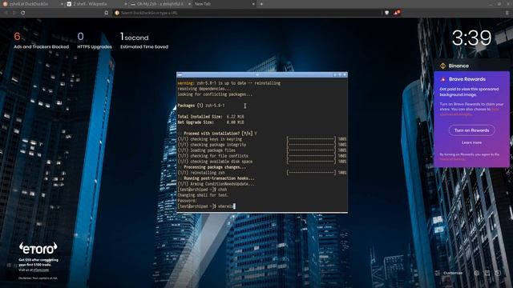Open the browser main menu icon
This screenshot has height=288, width=513.
pos(507,13)
